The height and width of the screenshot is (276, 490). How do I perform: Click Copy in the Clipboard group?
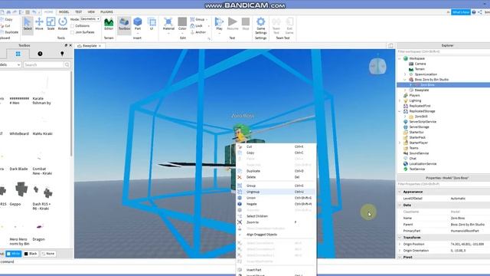[x=7, y=19]
